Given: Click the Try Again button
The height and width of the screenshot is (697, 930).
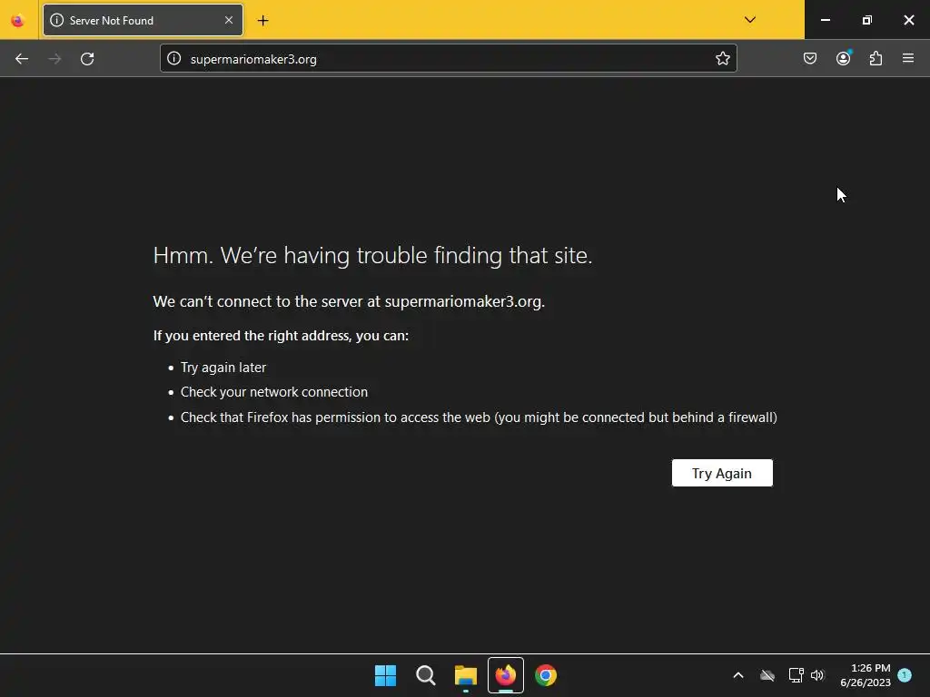Looking at the screenshot, I should [722, 473].
